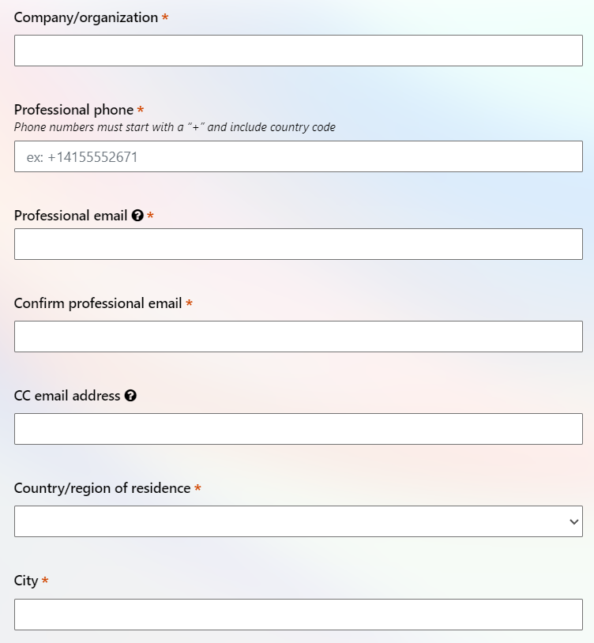Show help tooltip for CC email address

coord(130,396)
